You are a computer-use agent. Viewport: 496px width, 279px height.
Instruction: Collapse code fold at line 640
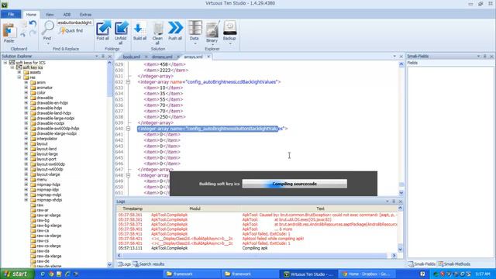[128, 129]
